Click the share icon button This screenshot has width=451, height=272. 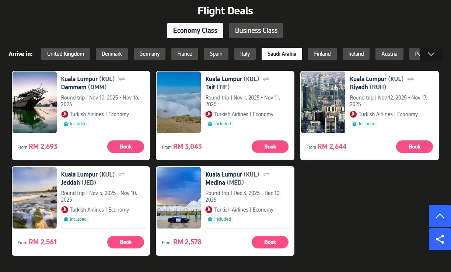click(x=440, y=239)
